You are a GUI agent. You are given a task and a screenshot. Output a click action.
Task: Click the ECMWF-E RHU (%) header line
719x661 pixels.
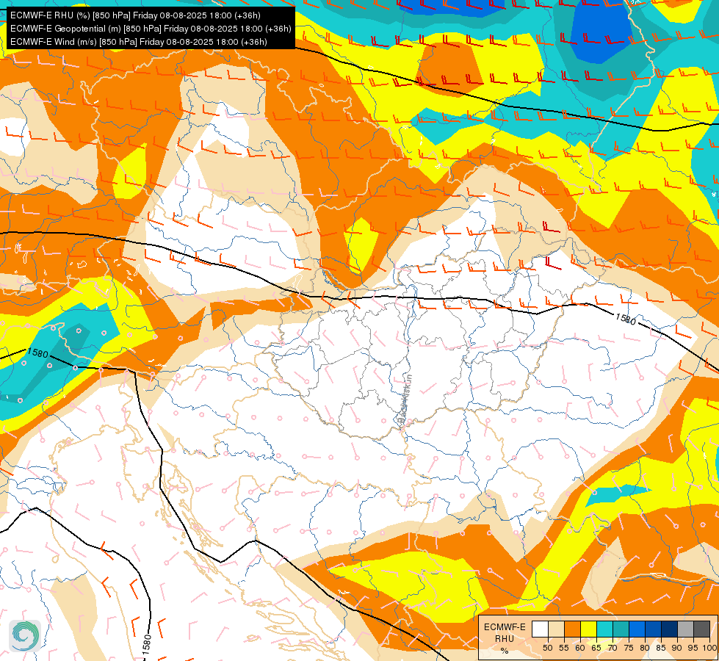pyautogui.click(x=135, y=15)
